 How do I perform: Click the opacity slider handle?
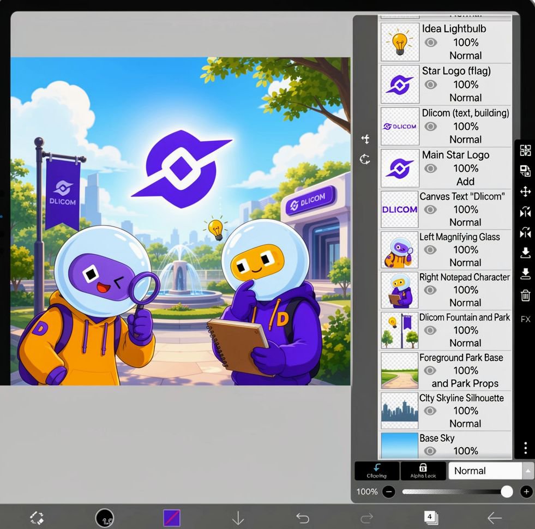coord(507,492)
